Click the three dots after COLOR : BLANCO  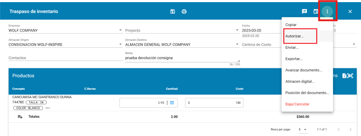(47, 108)
